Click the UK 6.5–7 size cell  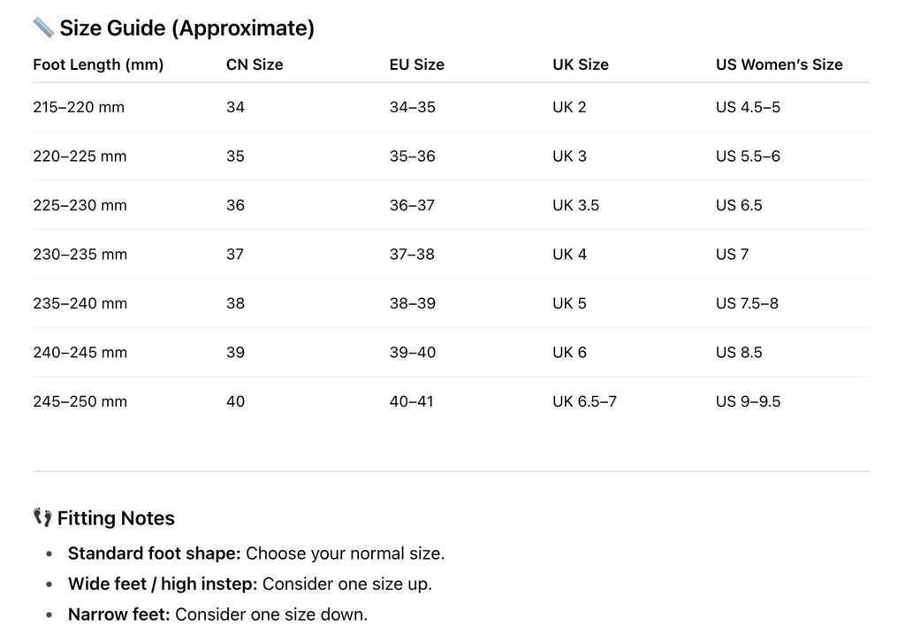click(584, 401)
